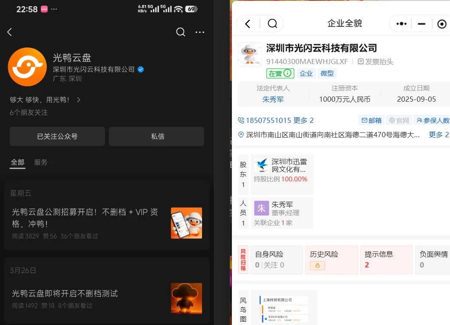Go back in the 企业全貌 page

click(x=248, y=23)
